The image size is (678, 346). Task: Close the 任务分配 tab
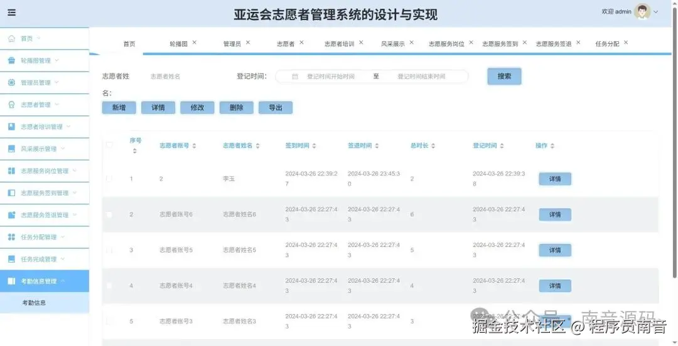click(626, 43)
